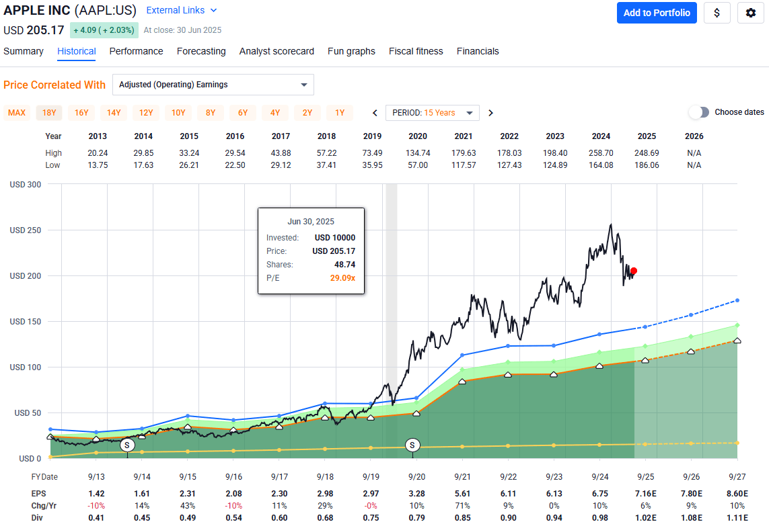Screen dimensions: 769x522
Task: Switch to the Fiscal fitness tab
Action: (x=416, y=51)
